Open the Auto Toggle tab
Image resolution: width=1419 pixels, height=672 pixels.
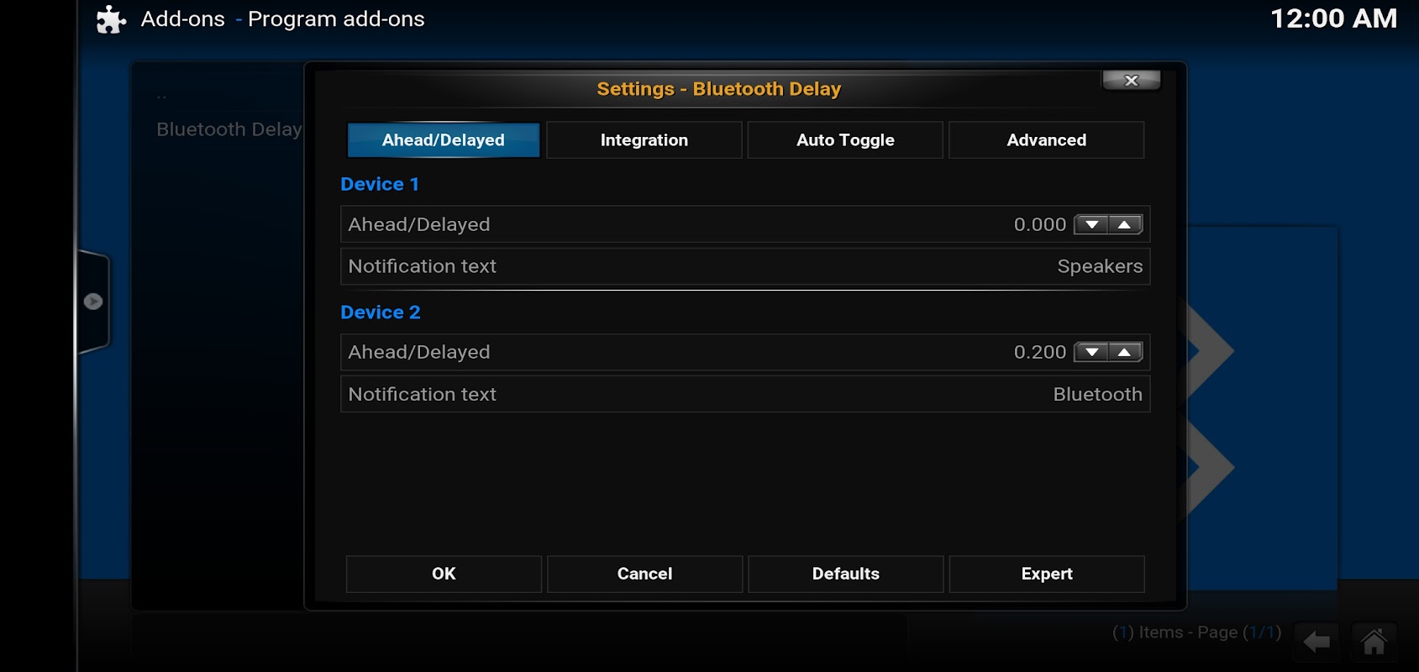(845, 140)
